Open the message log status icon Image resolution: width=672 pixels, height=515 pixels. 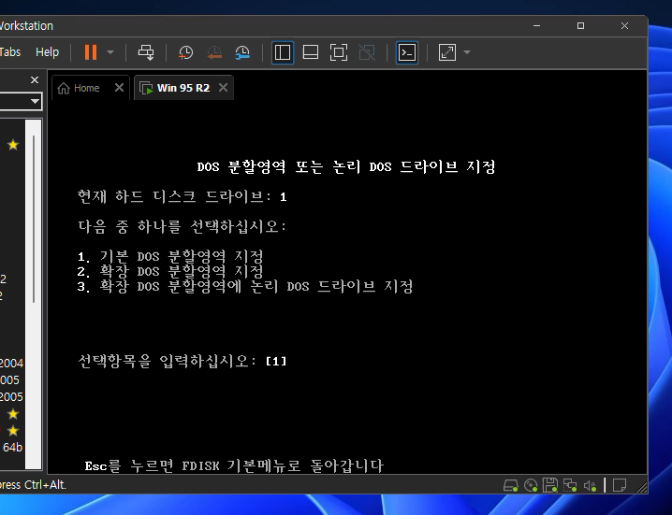tap(620, 485)
